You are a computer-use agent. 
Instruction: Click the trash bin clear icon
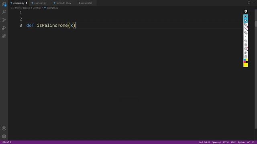[246, 45]
